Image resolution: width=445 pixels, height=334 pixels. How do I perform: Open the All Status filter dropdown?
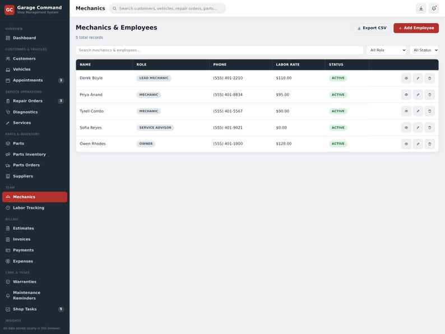[x=424, y=50]
